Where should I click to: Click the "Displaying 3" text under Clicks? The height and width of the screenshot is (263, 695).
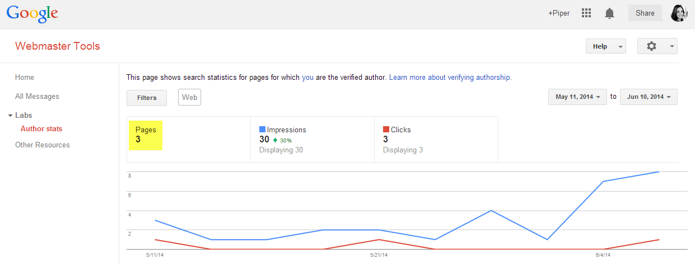click(403, 150)
